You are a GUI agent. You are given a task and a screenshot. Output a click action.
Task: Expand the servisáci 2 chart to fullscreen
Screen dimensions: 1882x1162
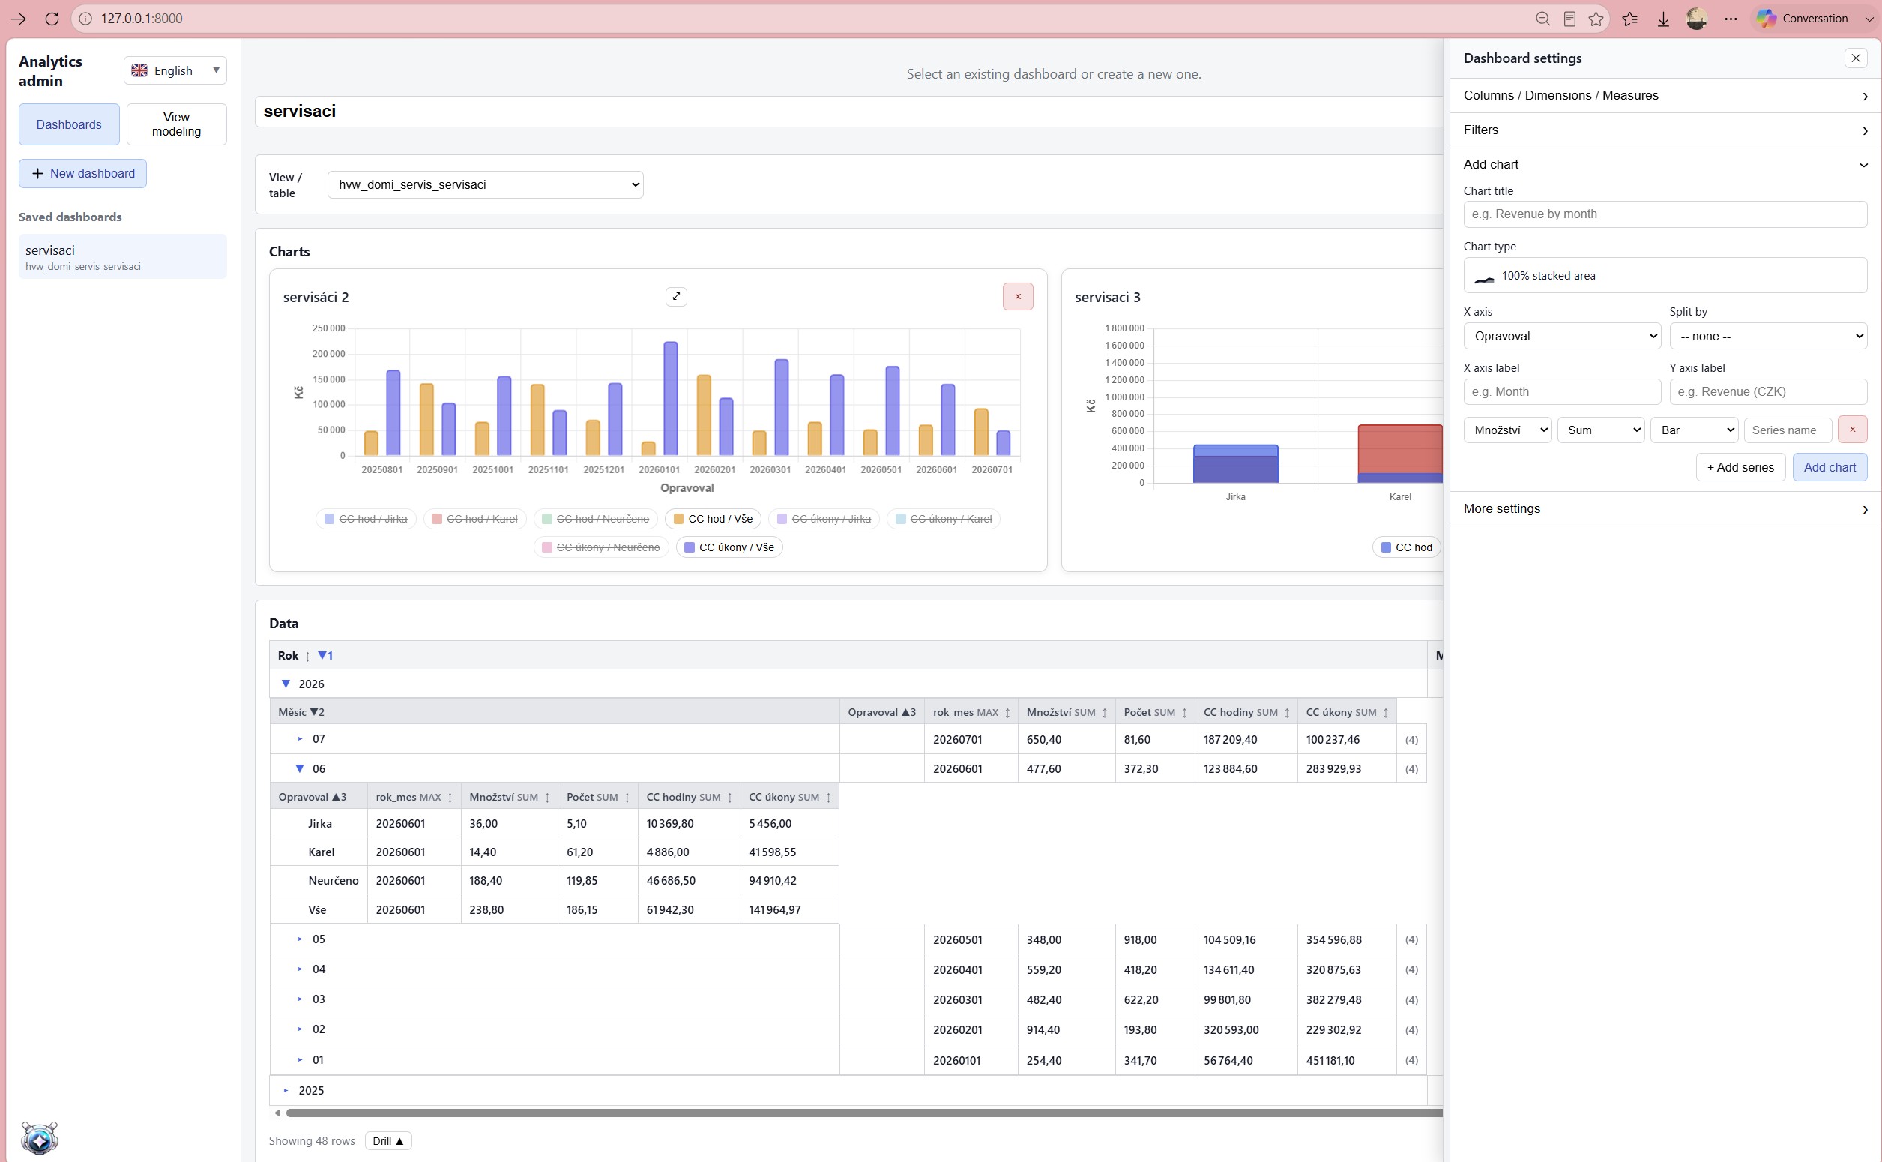click(676, 297)
